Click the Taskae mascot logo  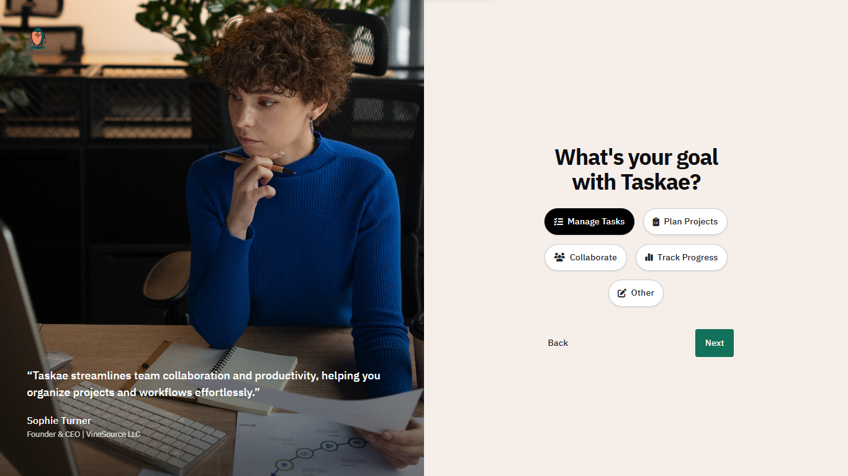click(x=38, y=39)
